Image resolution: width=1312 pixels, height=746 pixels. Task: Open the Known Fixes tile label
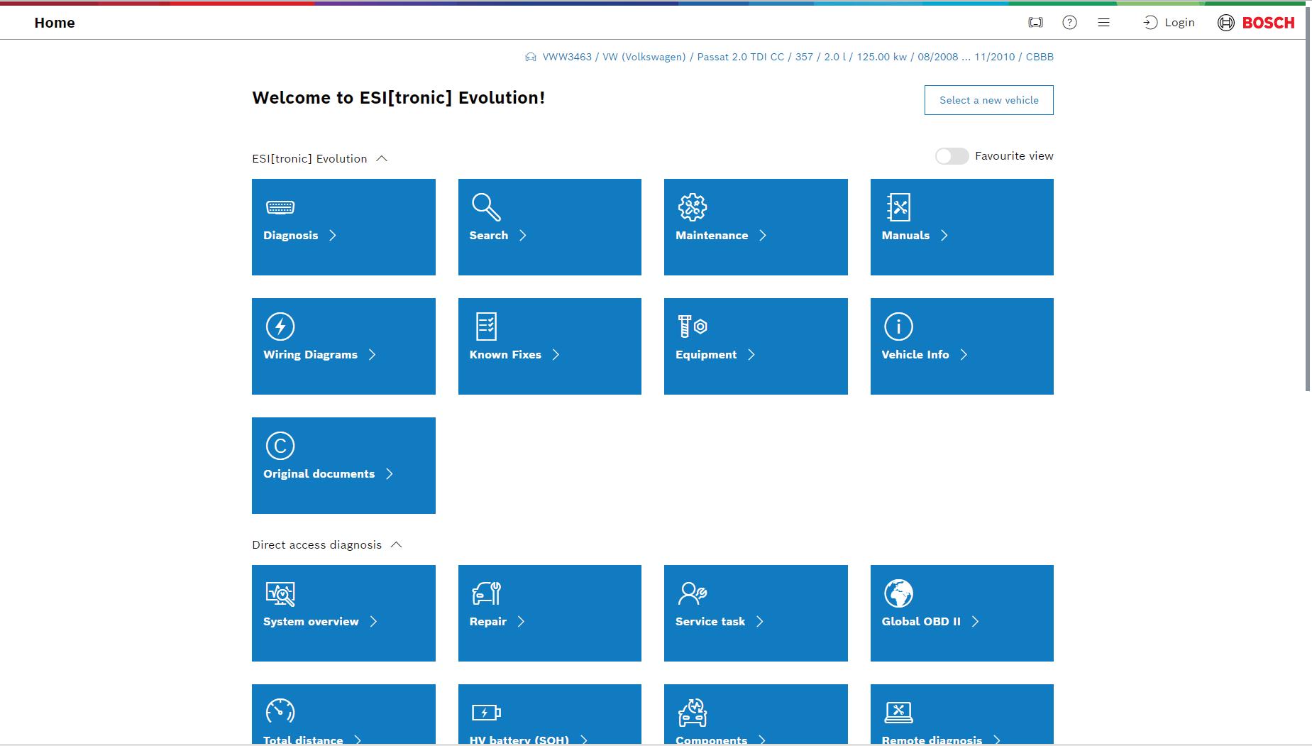click(x=505, y=355)
